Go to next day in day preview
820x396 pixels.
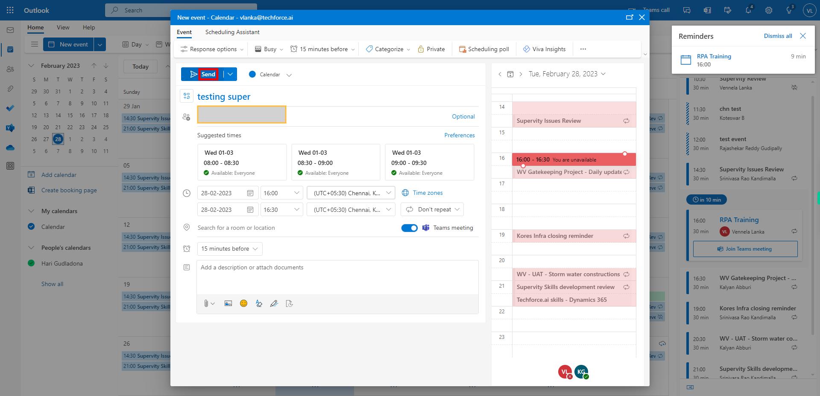[521, 74]
